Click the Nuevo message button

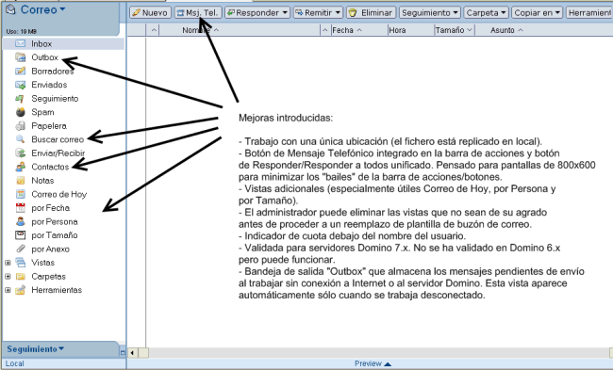(x=150, y=13)
